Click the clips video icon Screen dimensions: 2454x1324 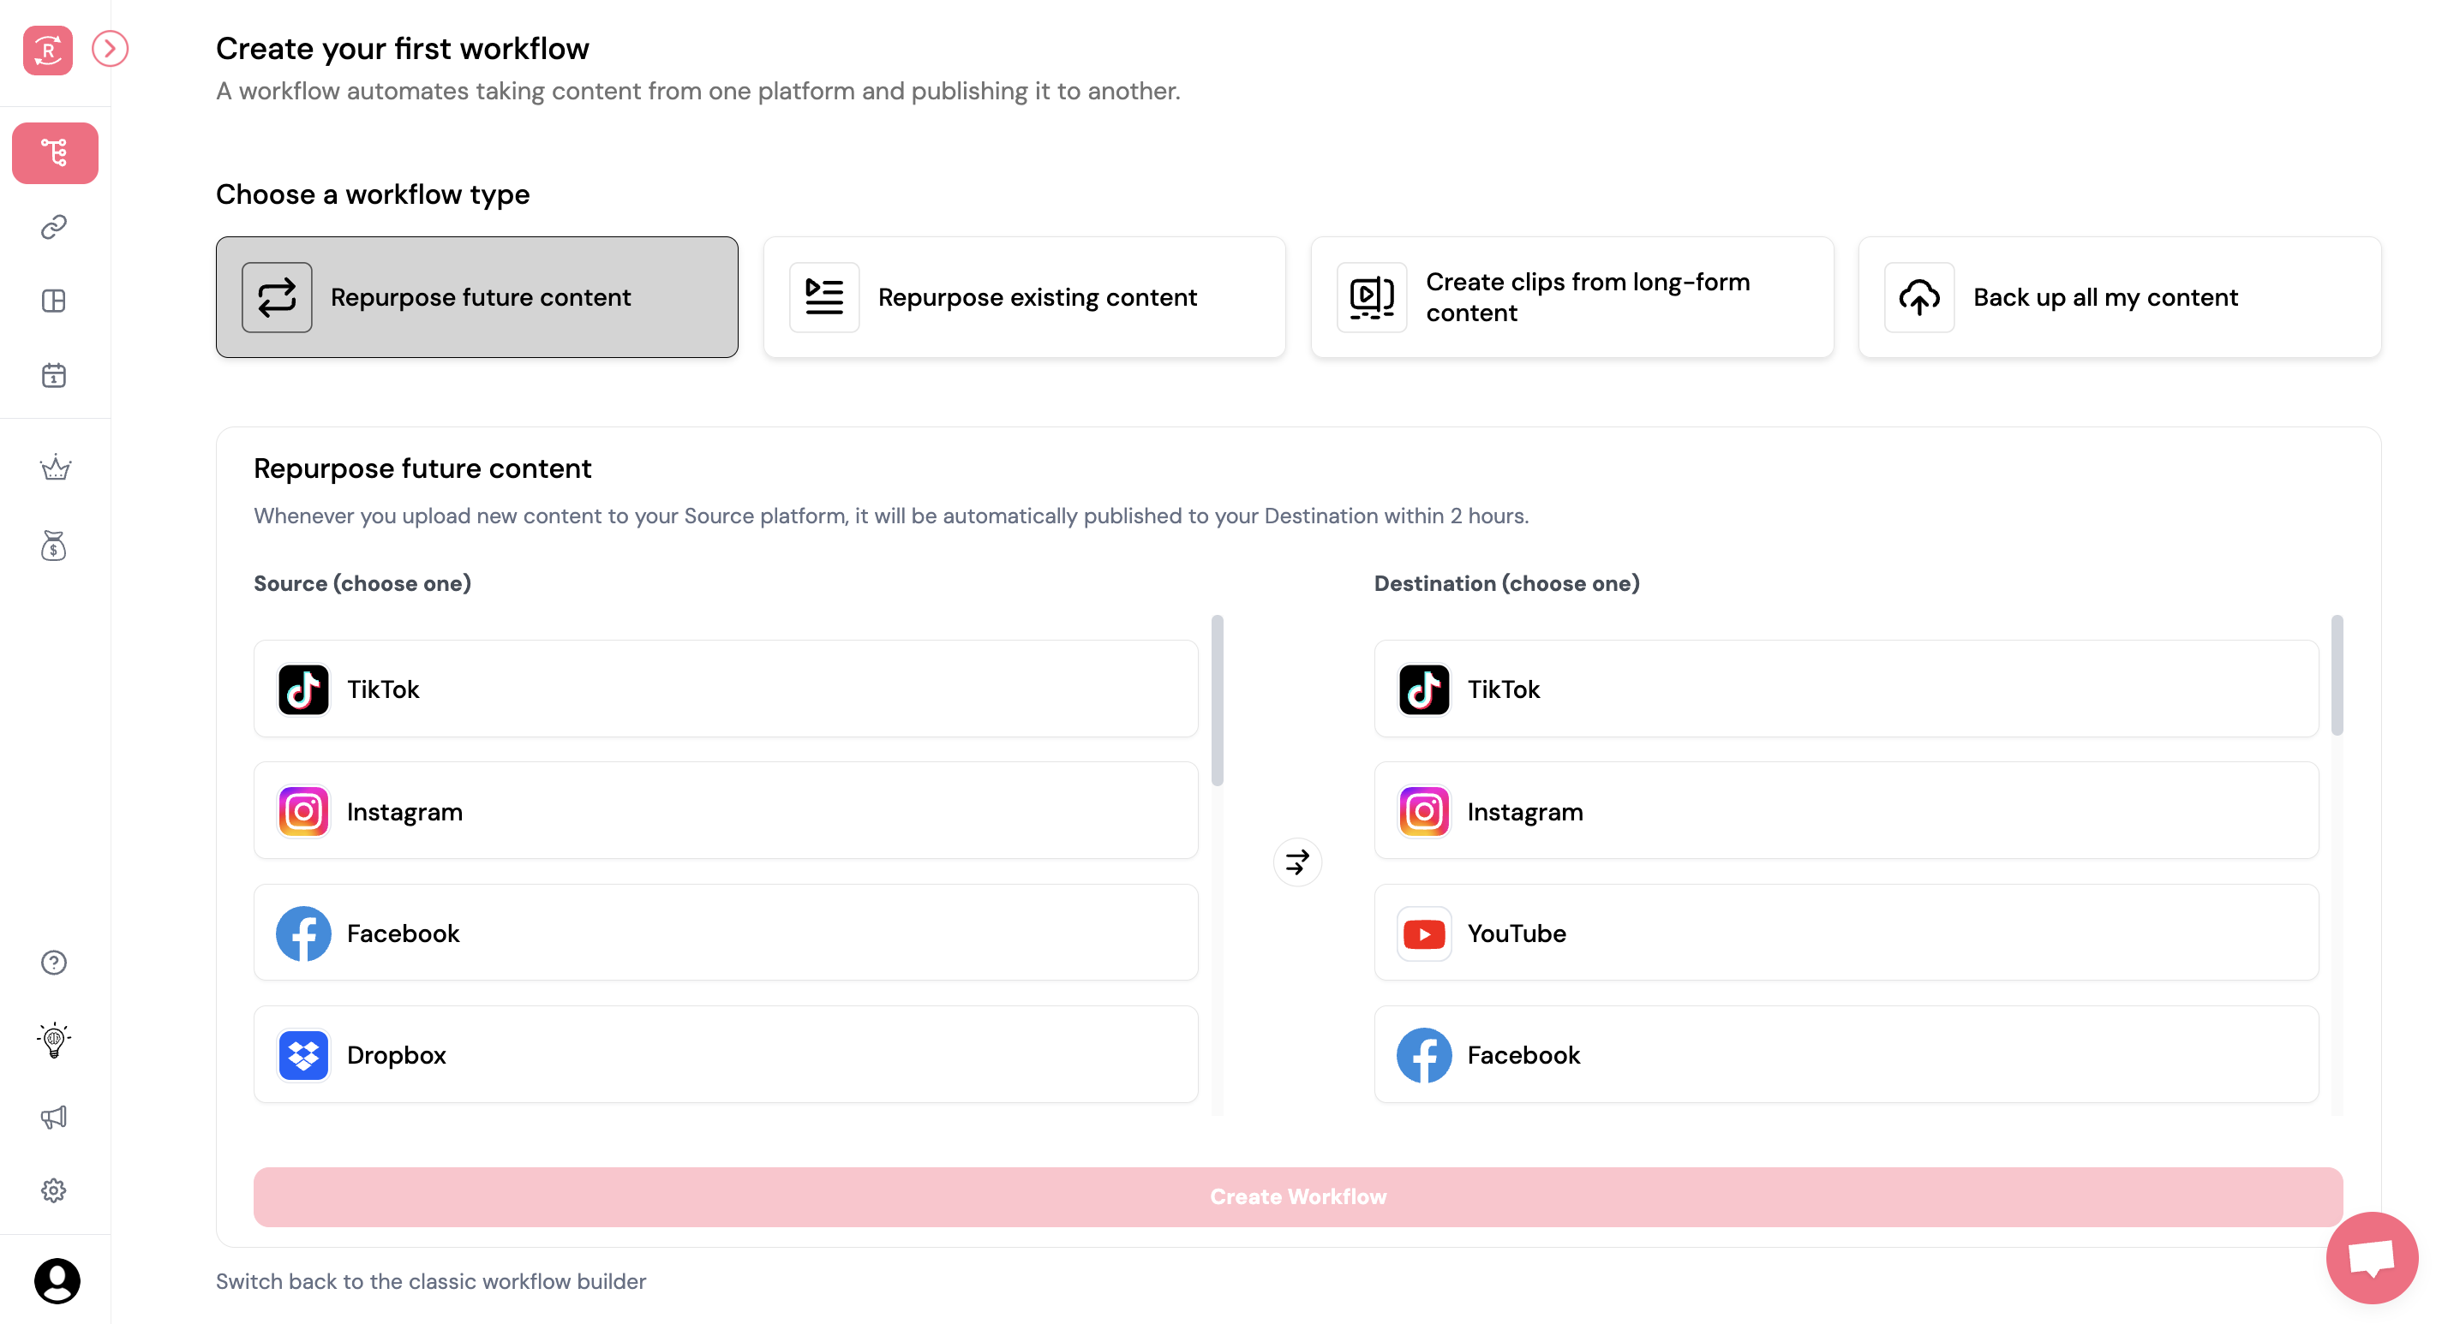[x=1373, y=297]
